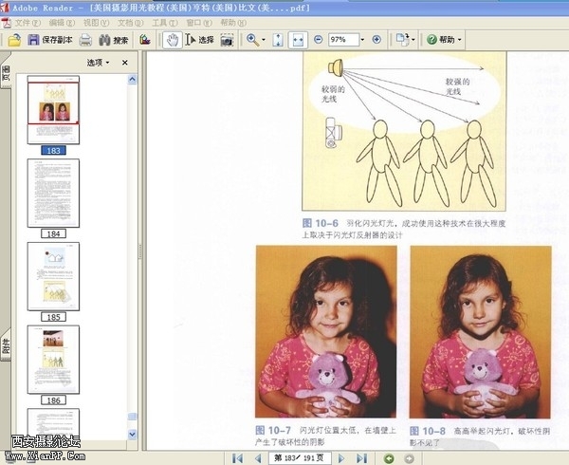Click the Snapshot camera tool
Viewport: 569px width, 465px height.
(228, 40)
